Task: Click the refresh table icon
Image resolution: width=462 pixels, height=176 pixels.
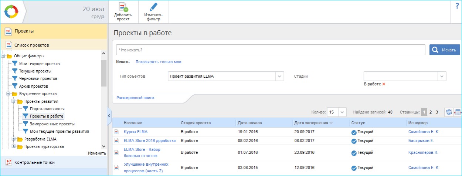Action: tap(448, 112)
